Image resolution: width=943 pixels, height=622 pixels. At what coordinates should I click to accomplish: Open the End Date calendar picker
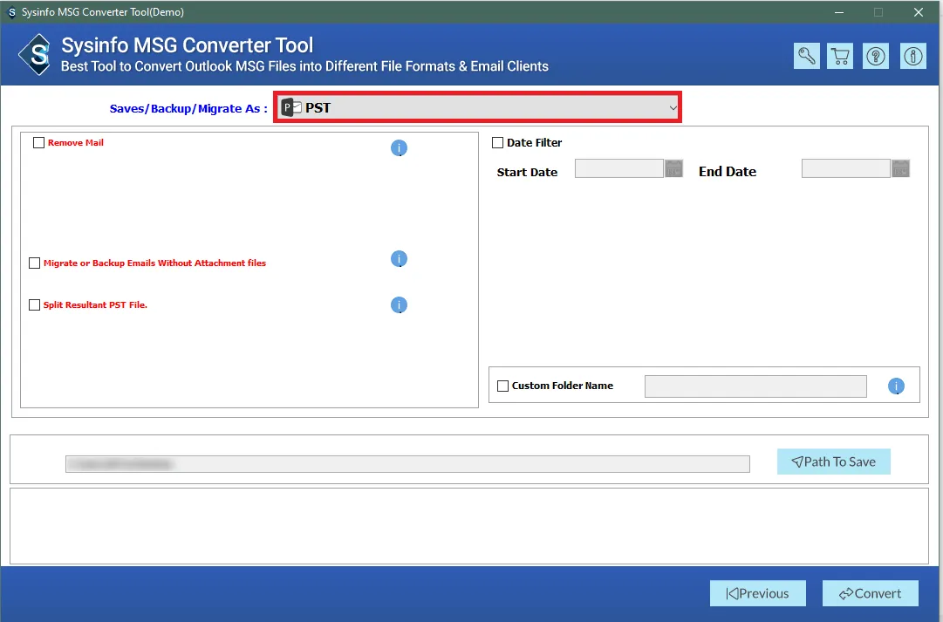click(900, 169)
